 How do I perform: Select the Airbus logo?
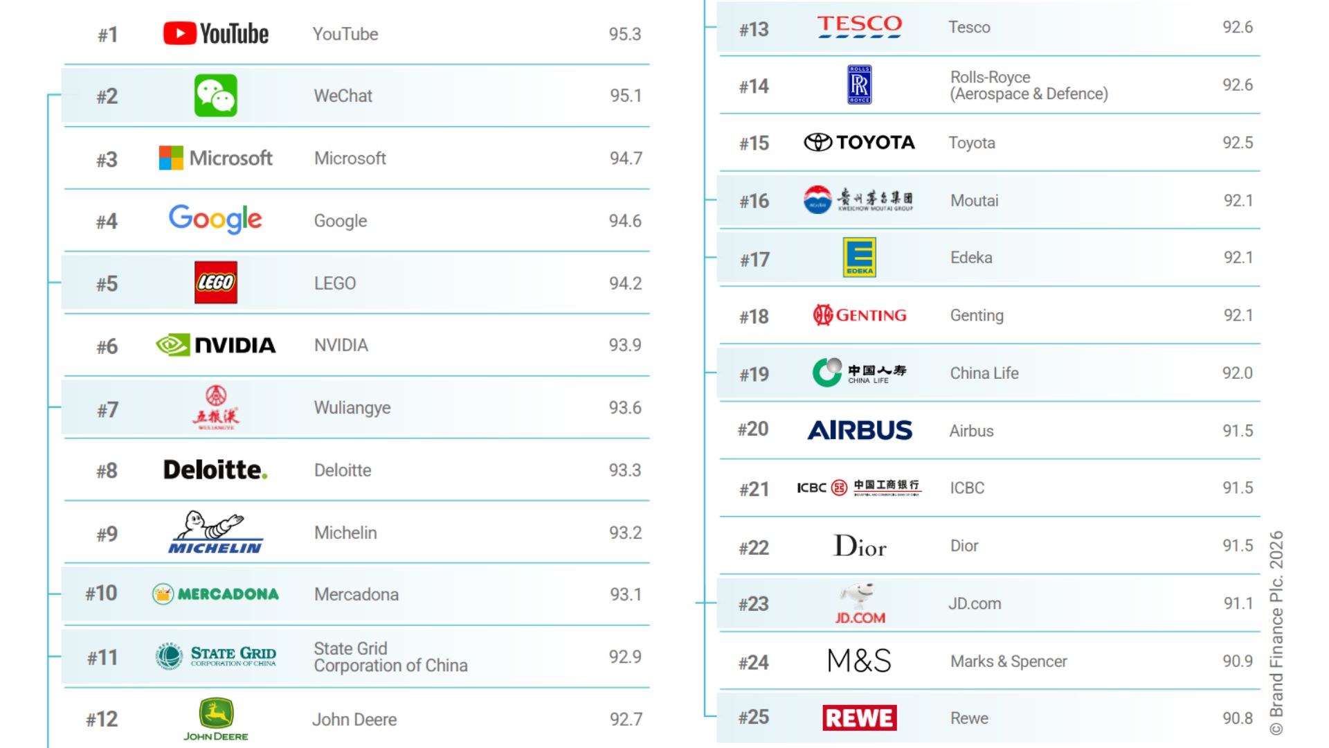859,430
